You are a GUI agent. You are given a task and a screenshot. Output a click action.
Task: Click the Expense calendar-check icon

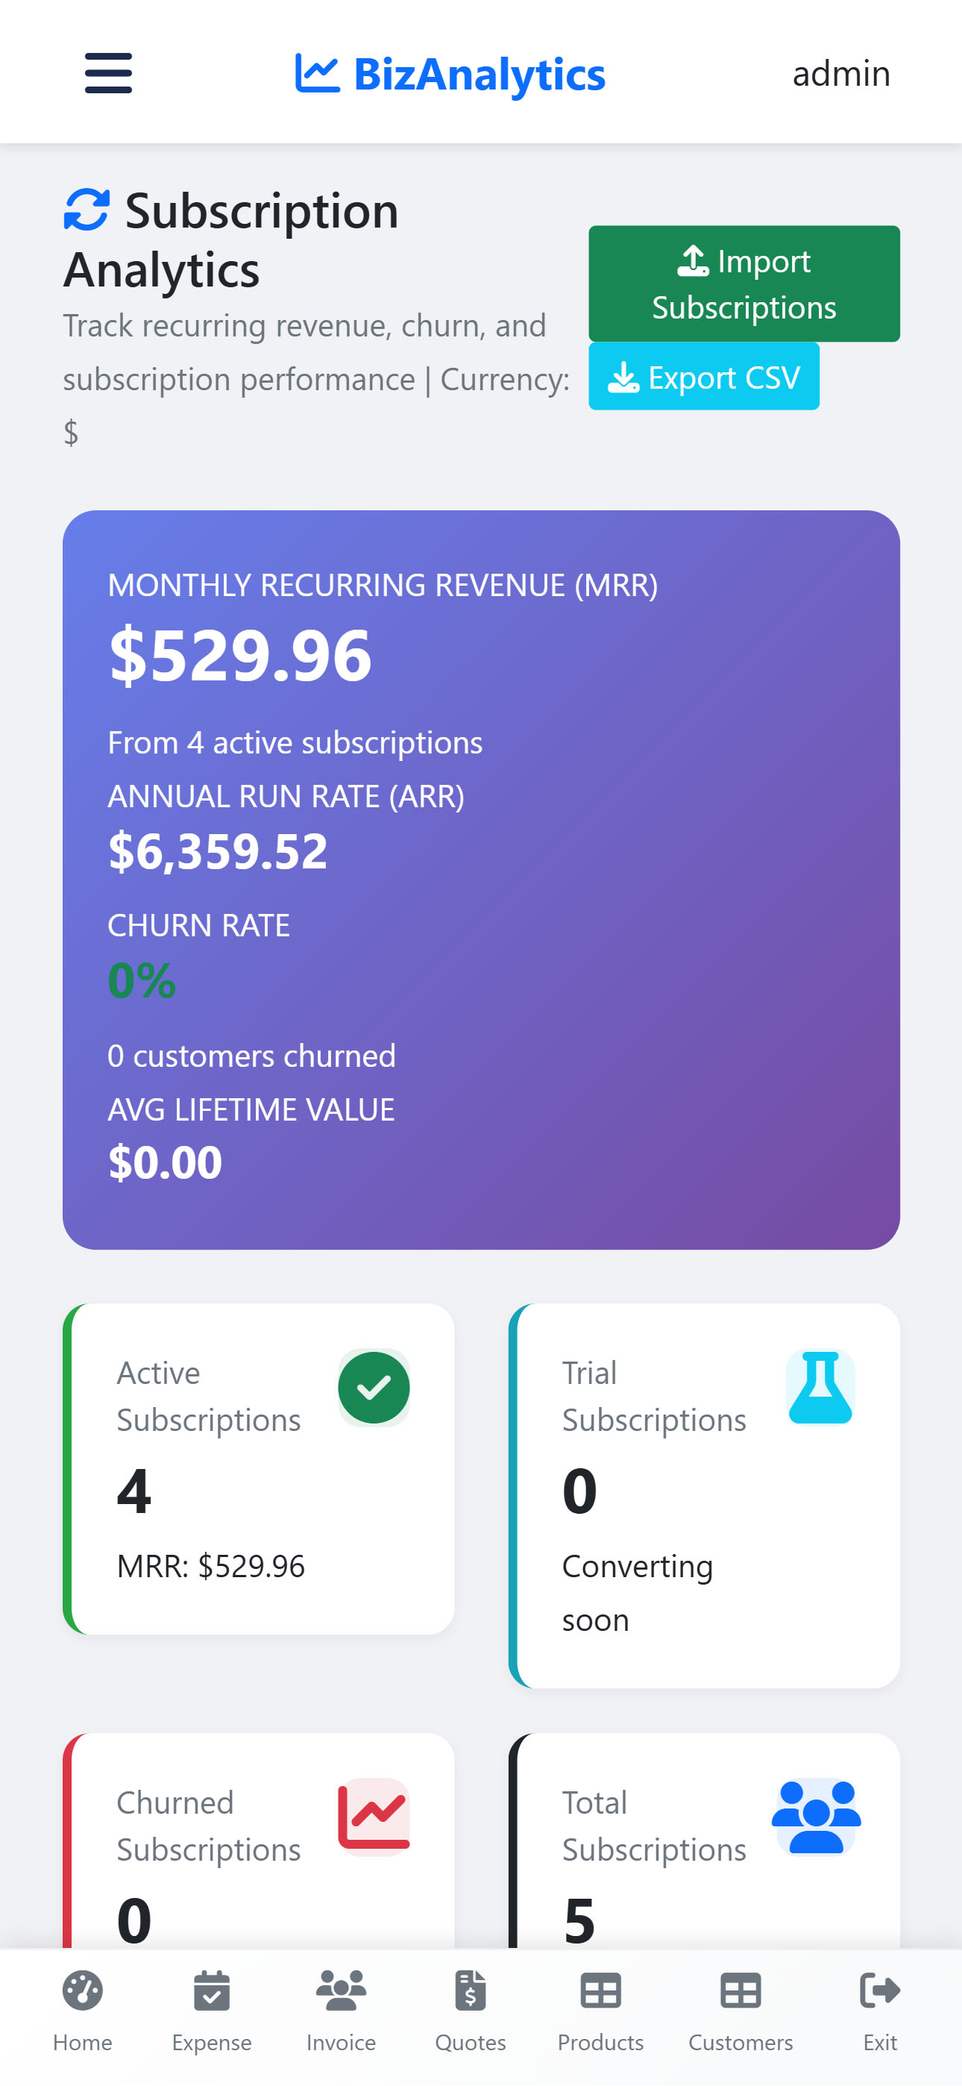point(212,1991)
